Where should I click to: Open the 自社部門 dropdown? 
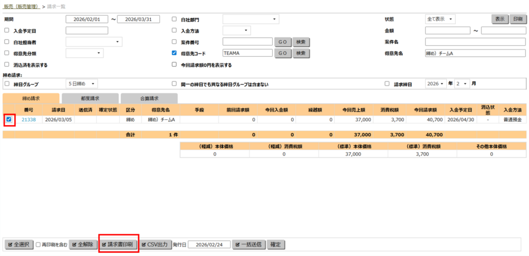251,20
